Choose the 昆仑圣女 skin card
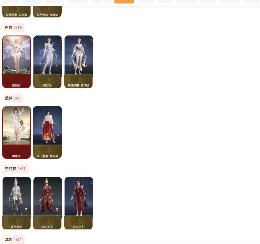Image resolution: width=260 pixels, height=244 pixels. [x=47, y=203]
